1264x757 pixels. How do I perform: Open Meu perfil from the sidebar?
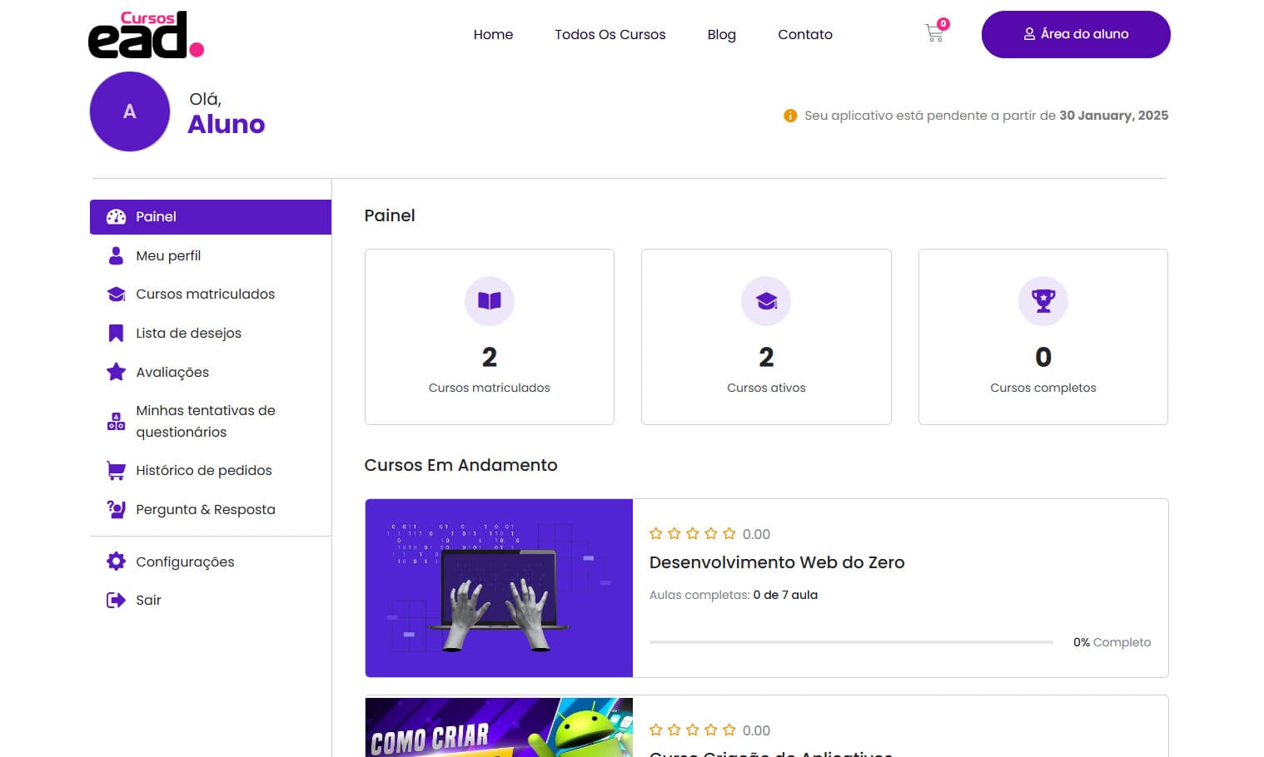(x=168, y=255)
